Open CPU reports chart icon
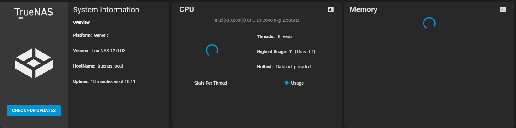The height and width of the screenshot is (128, 516). (x=330, y=9)
